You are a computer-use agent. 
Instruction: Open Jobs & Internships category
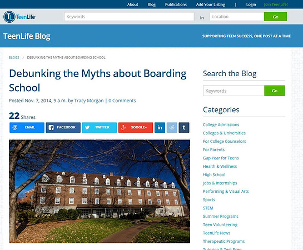[220, 183]
